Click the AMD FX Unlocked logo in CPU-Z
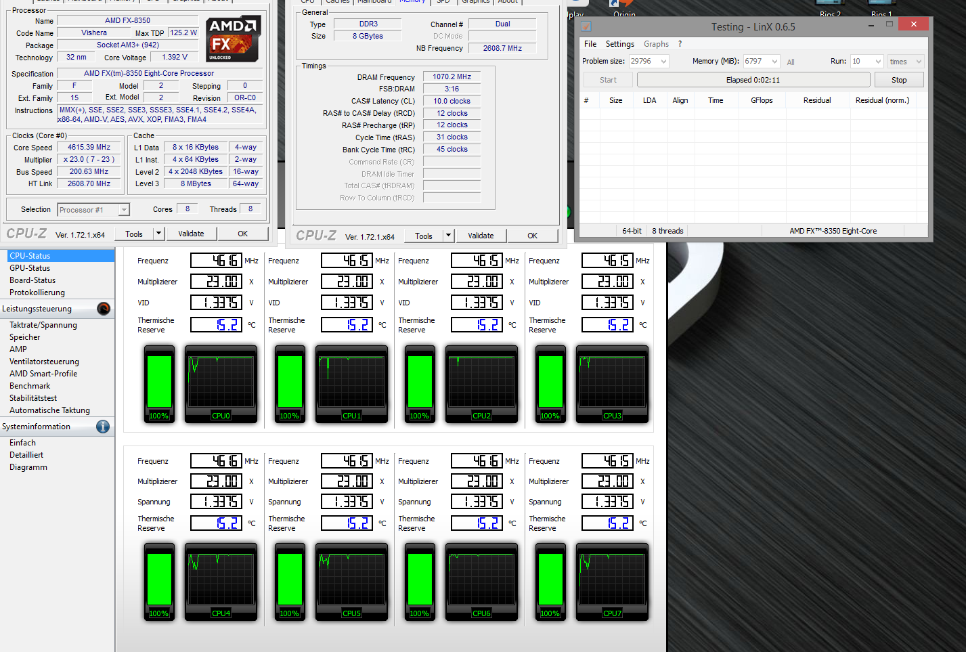This screenshot has height=652, width=966. [x=233, y=40]
